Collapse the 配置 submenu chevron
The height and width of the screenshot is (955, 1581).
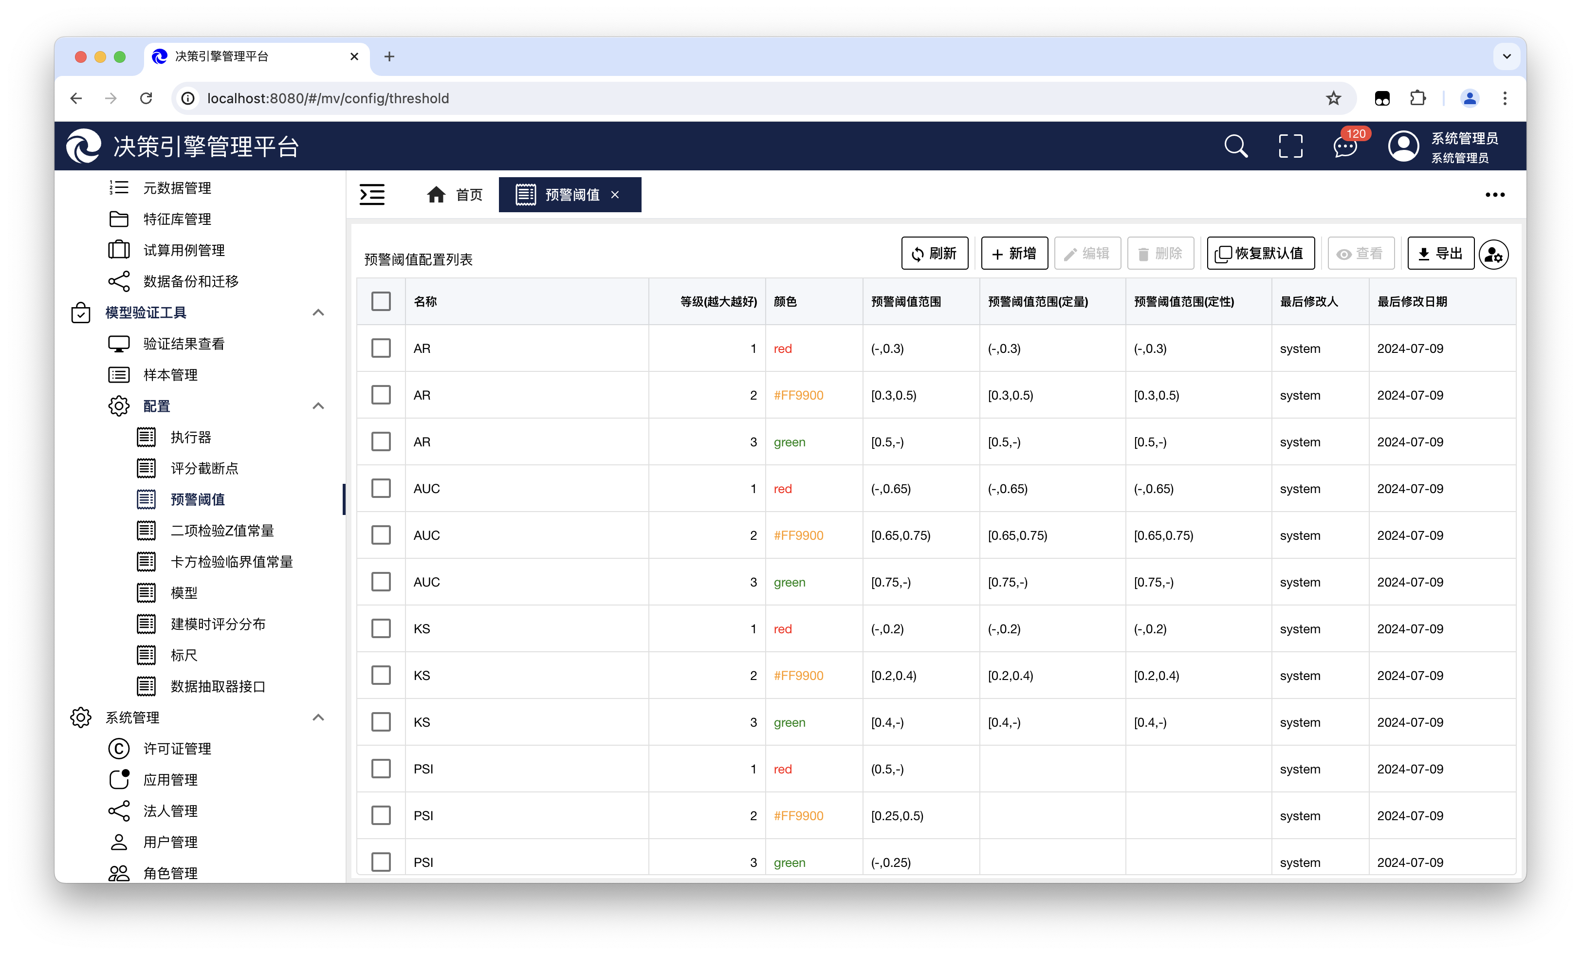click(318, 405)
